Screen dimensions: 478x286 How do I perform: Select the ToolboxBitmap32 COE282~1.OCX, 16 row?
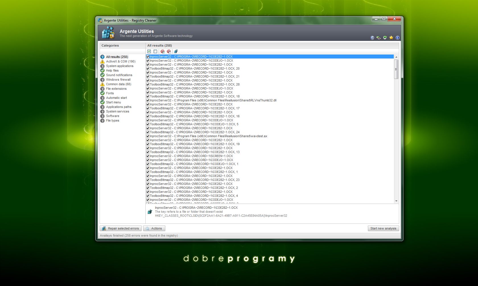270,116
